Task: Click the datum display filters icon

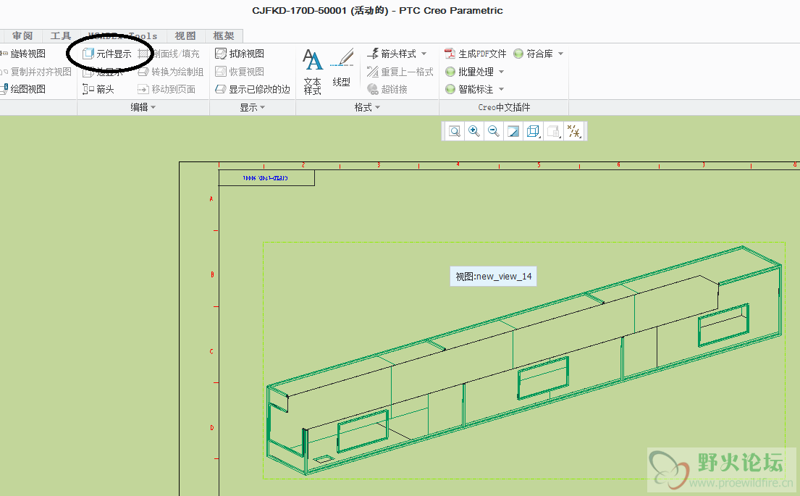Action: (x=574, y=131)
